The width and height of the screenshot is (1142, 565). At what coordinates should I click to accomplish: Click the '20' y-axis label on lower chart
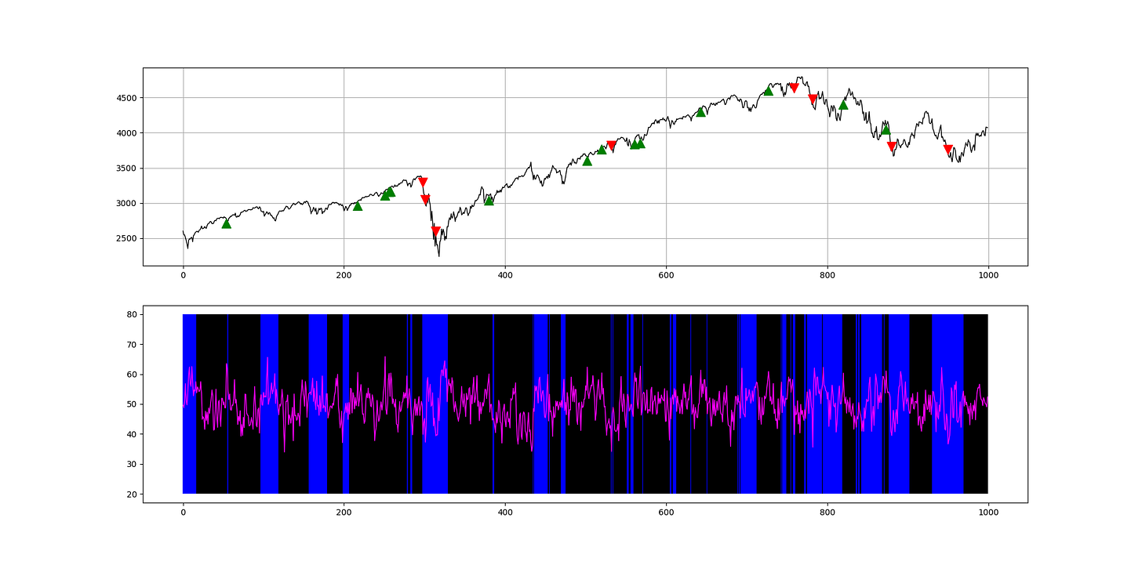(131, 494)
